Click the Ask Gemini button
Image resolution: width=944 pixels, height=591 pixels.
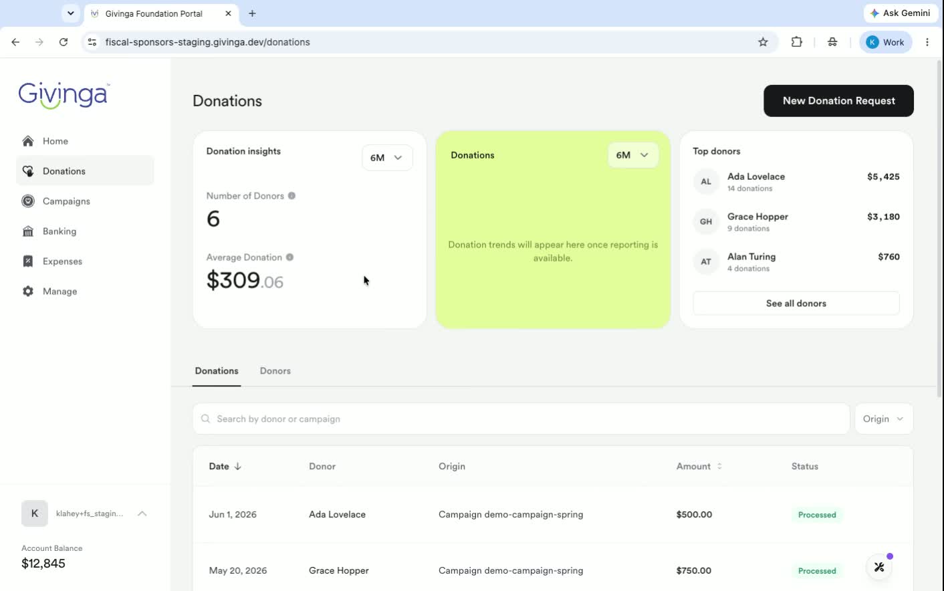click(901, 13)
